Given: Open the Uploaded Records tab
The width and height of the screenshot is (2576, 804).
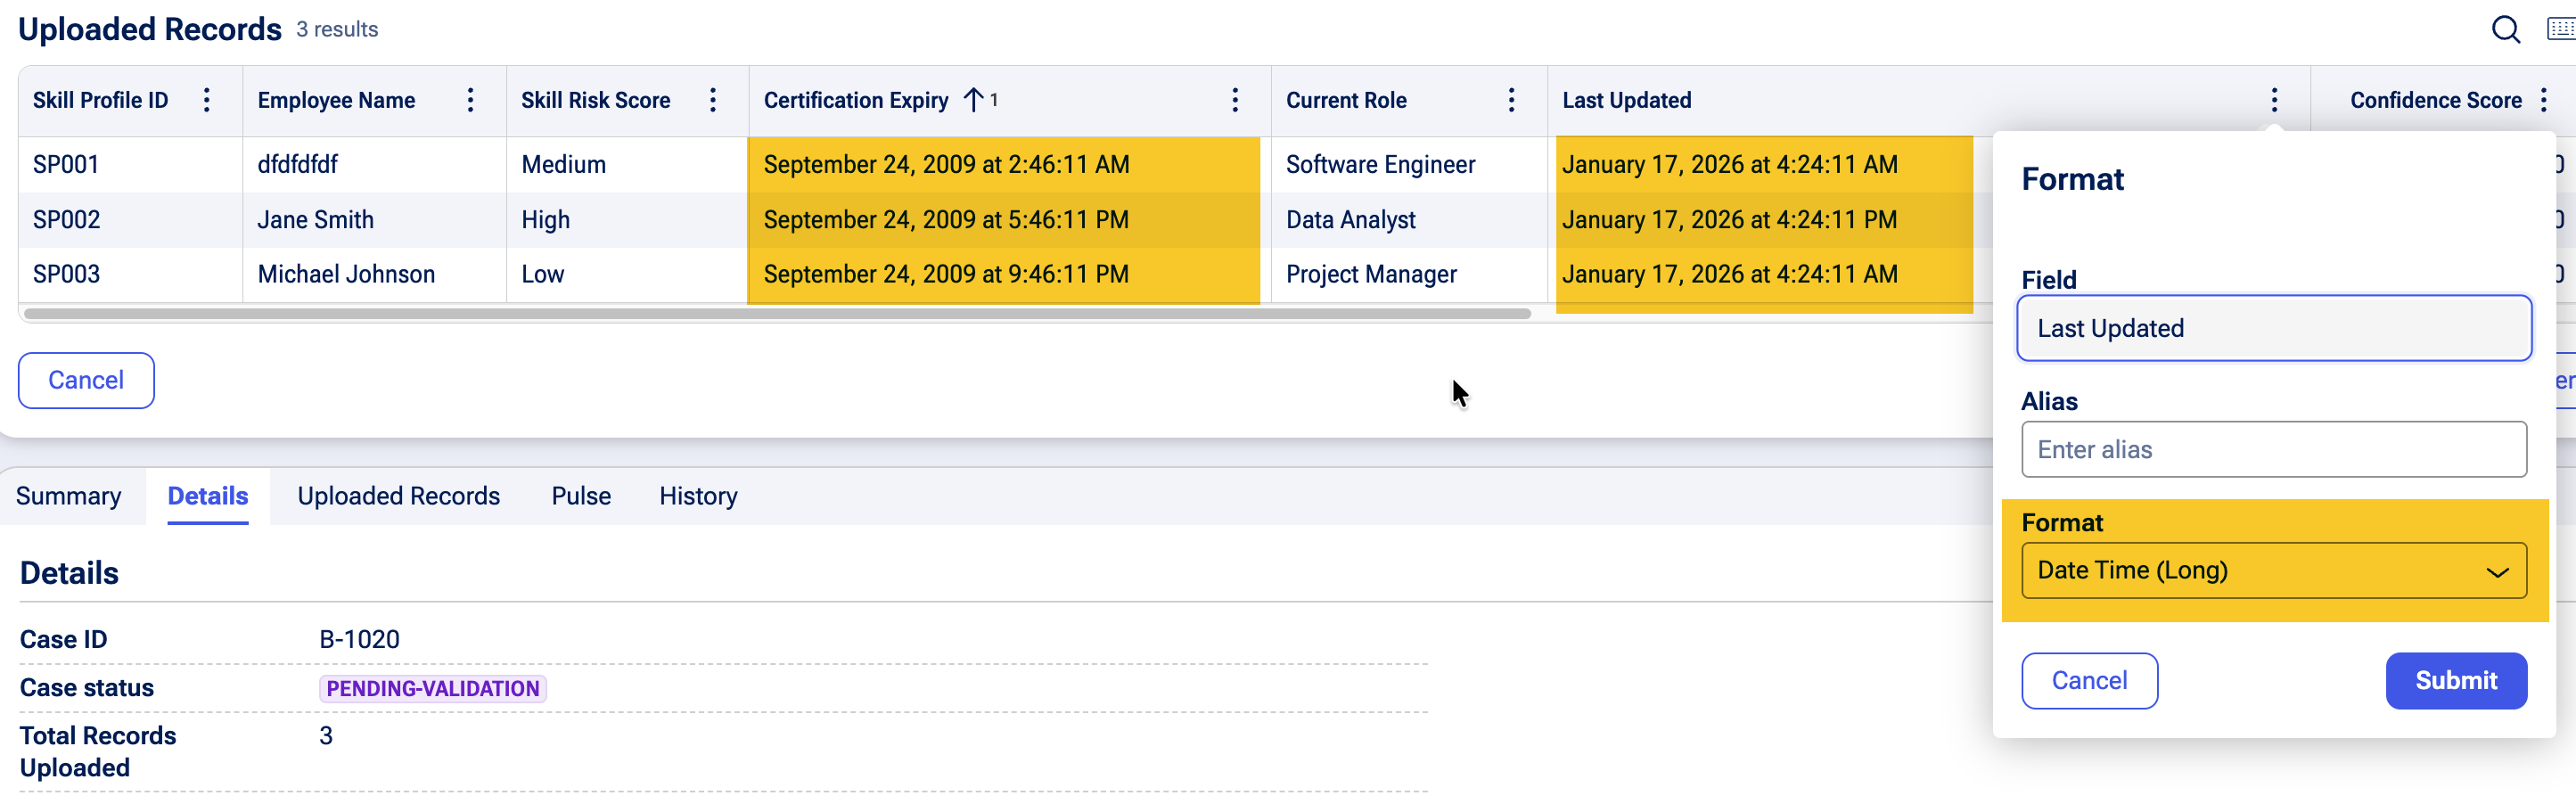Looking at the screenshot, I should (398, 496).
